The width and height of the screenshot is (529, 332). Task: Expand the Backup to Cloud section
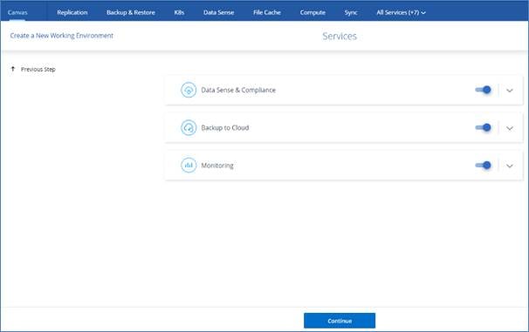click(x=510, y=128)
